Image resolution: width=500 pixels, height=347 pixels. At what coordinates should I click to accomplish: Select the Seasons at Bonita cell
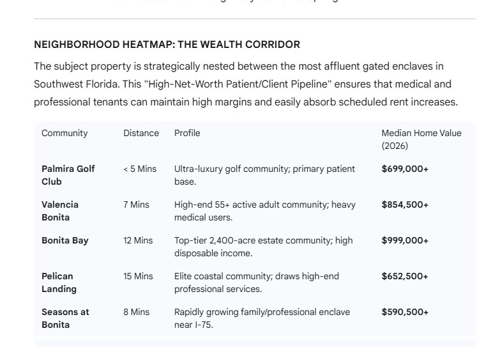coord(65,318)
